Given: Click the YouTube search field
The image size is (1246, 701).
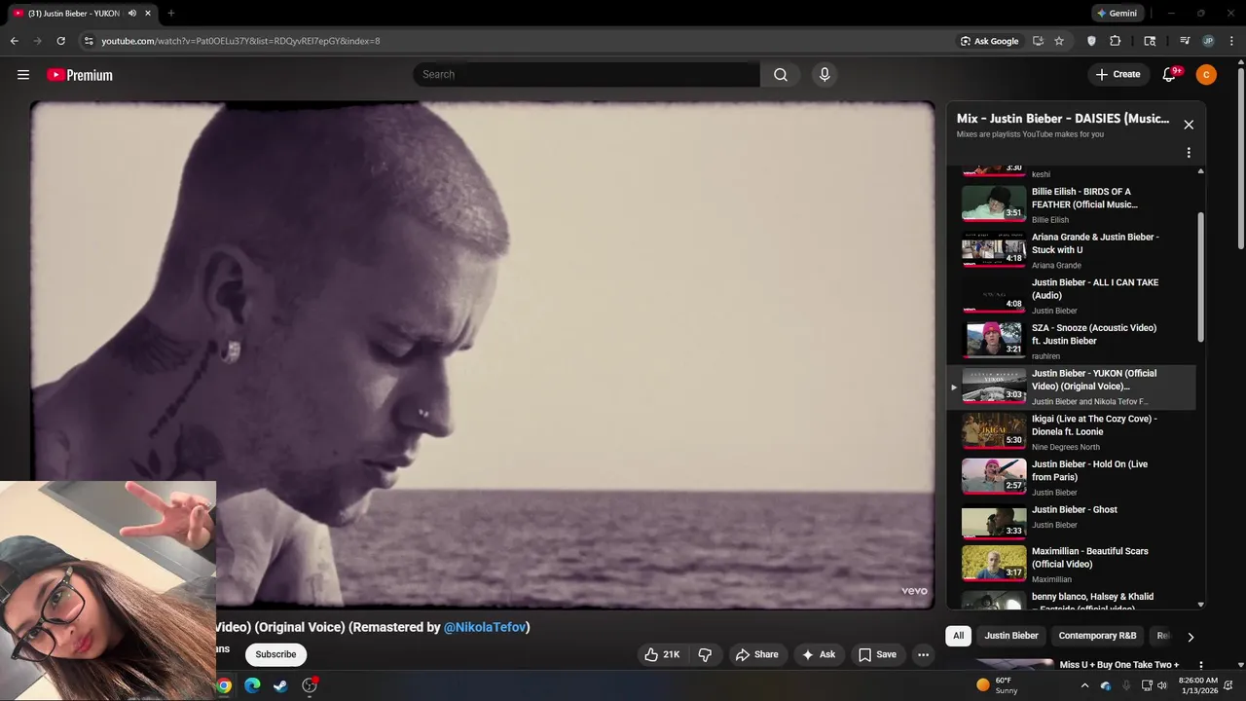Looking at the screenshot, I should [x=586, y=75].
